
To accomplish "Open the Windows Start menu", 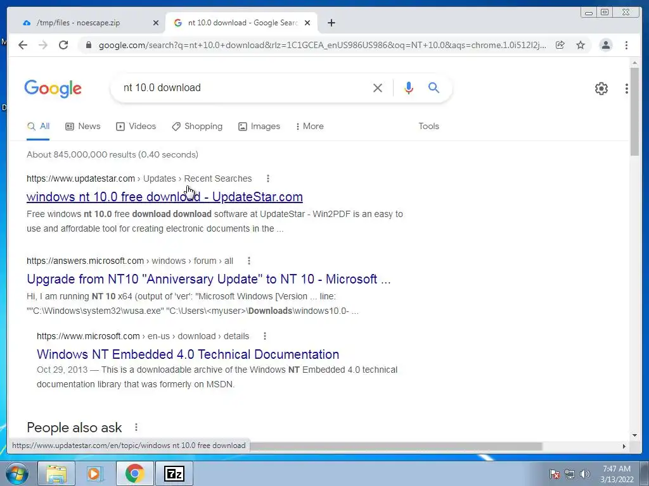I will pos(17,473).
